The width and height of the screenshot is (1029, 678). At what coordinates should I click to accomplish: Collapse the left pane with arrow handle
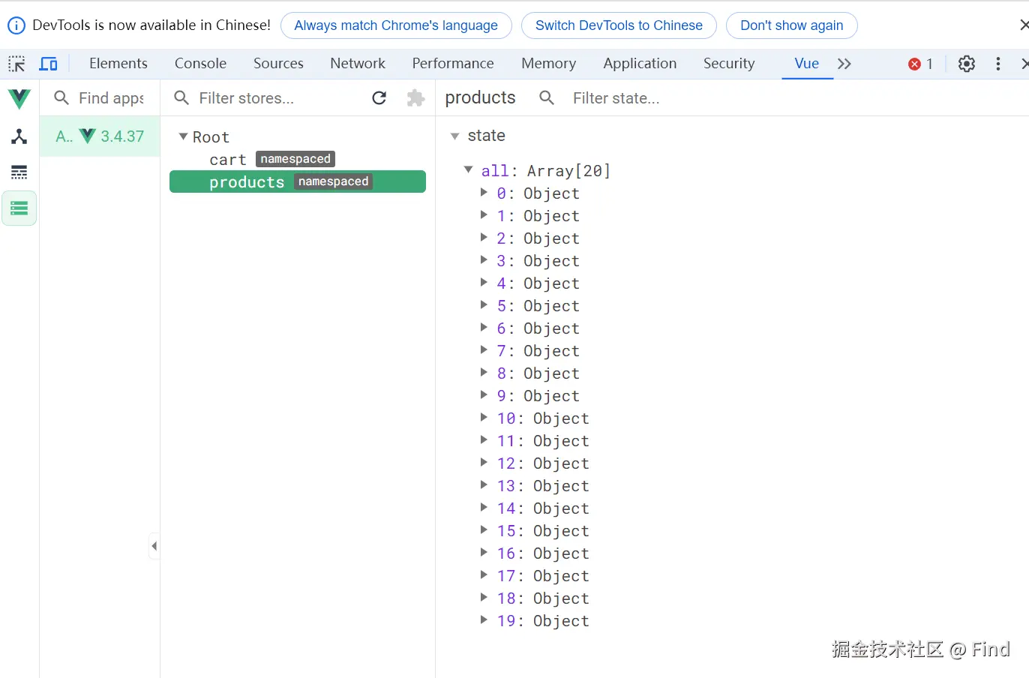(x=154, y=546)
